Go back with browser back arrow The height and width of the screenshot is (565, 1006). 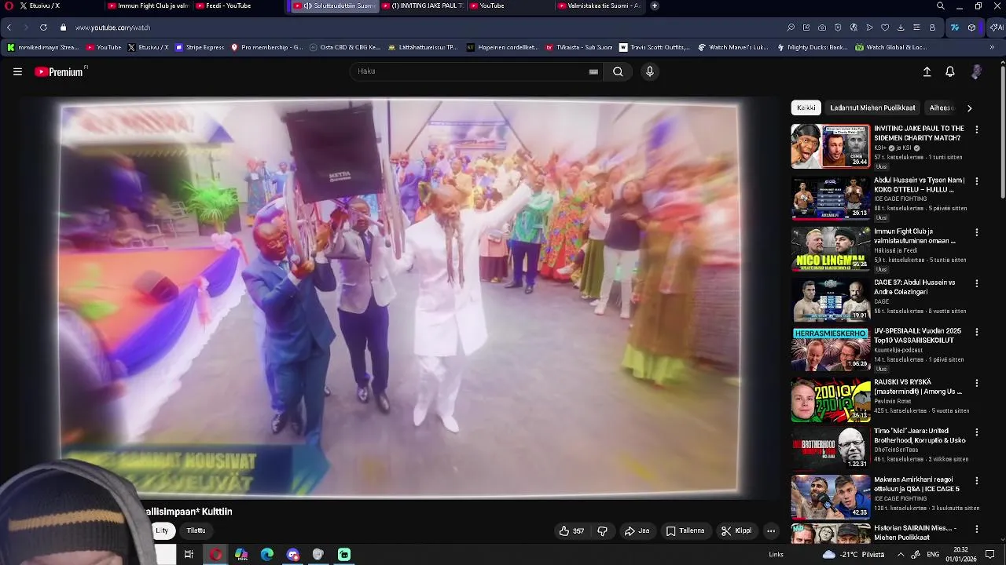(x=9, y=27)
